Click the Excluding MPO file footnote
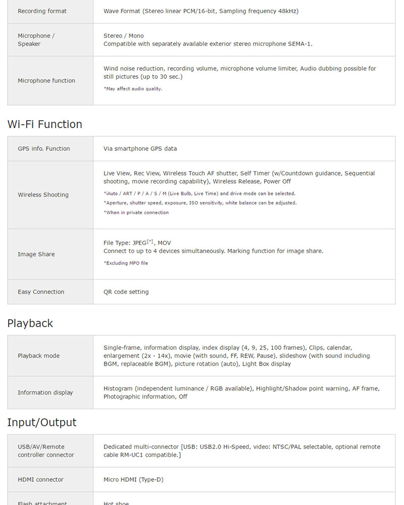 click(126, 263)
